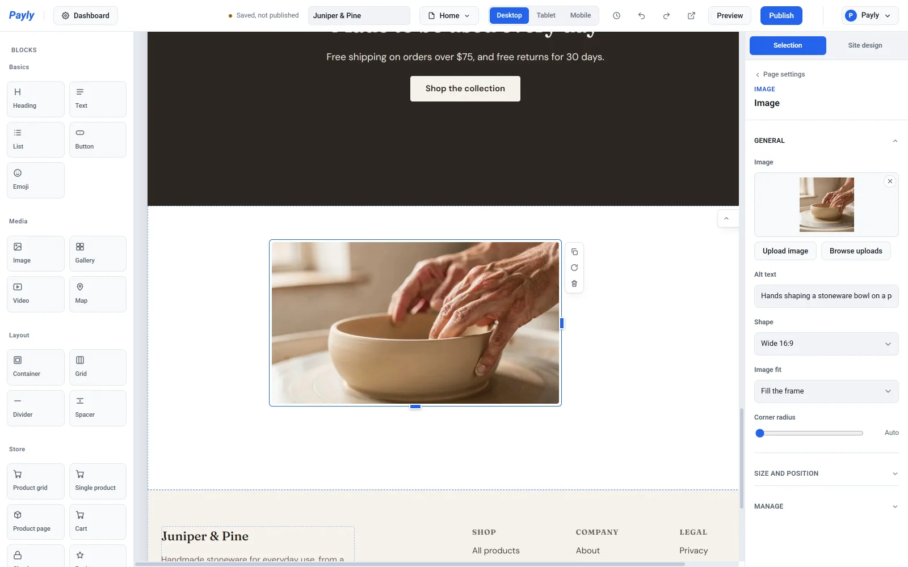The image size is (908, 567).
Task: Open the Shape Wide 16:9 dropdown
Action: click(826, 344)
